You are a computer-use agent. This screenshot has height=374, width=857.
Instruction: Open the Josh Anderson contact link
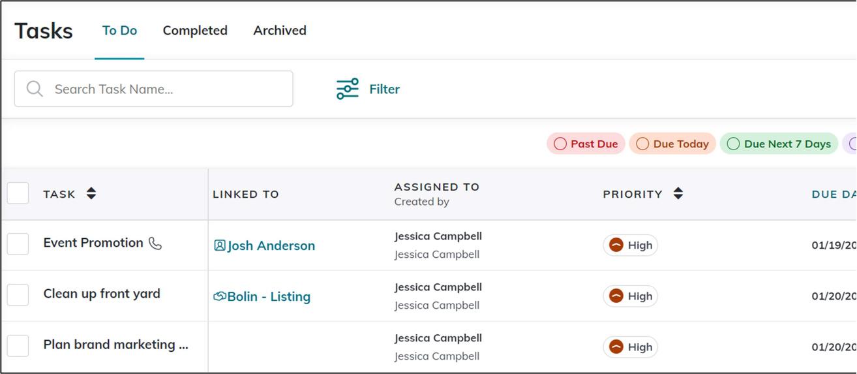click(271, 245)
